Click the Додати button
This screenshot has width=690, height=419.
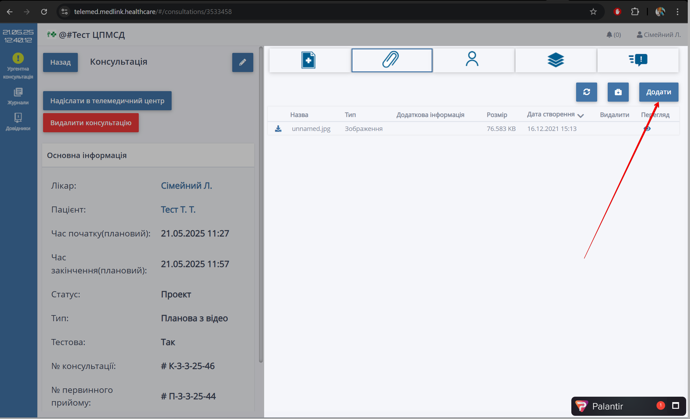(x=658, y=92)
